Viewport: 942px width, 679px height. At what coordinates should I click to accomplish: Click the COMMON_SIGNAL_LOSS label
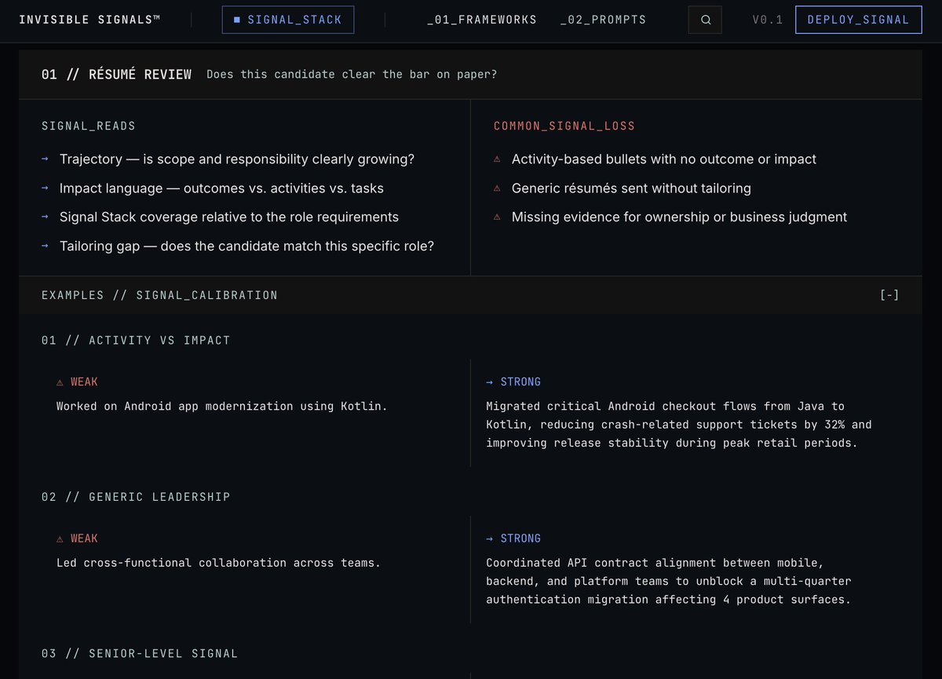coord(564,126)
